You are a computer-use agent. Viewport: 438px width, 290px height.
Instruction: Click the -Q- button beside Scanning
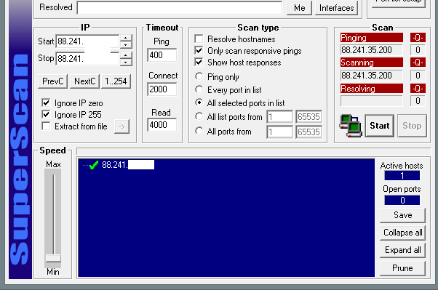coord(418,63)
